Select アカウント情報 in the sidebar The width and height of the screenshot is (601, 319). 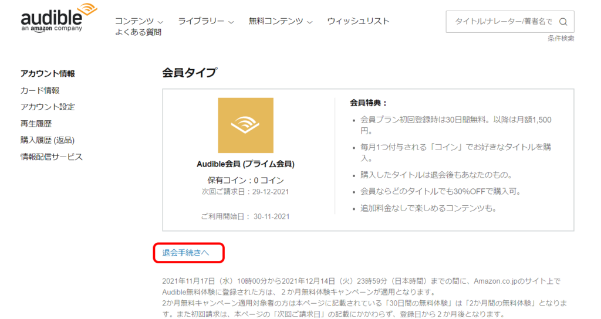[x=48, y=73]
